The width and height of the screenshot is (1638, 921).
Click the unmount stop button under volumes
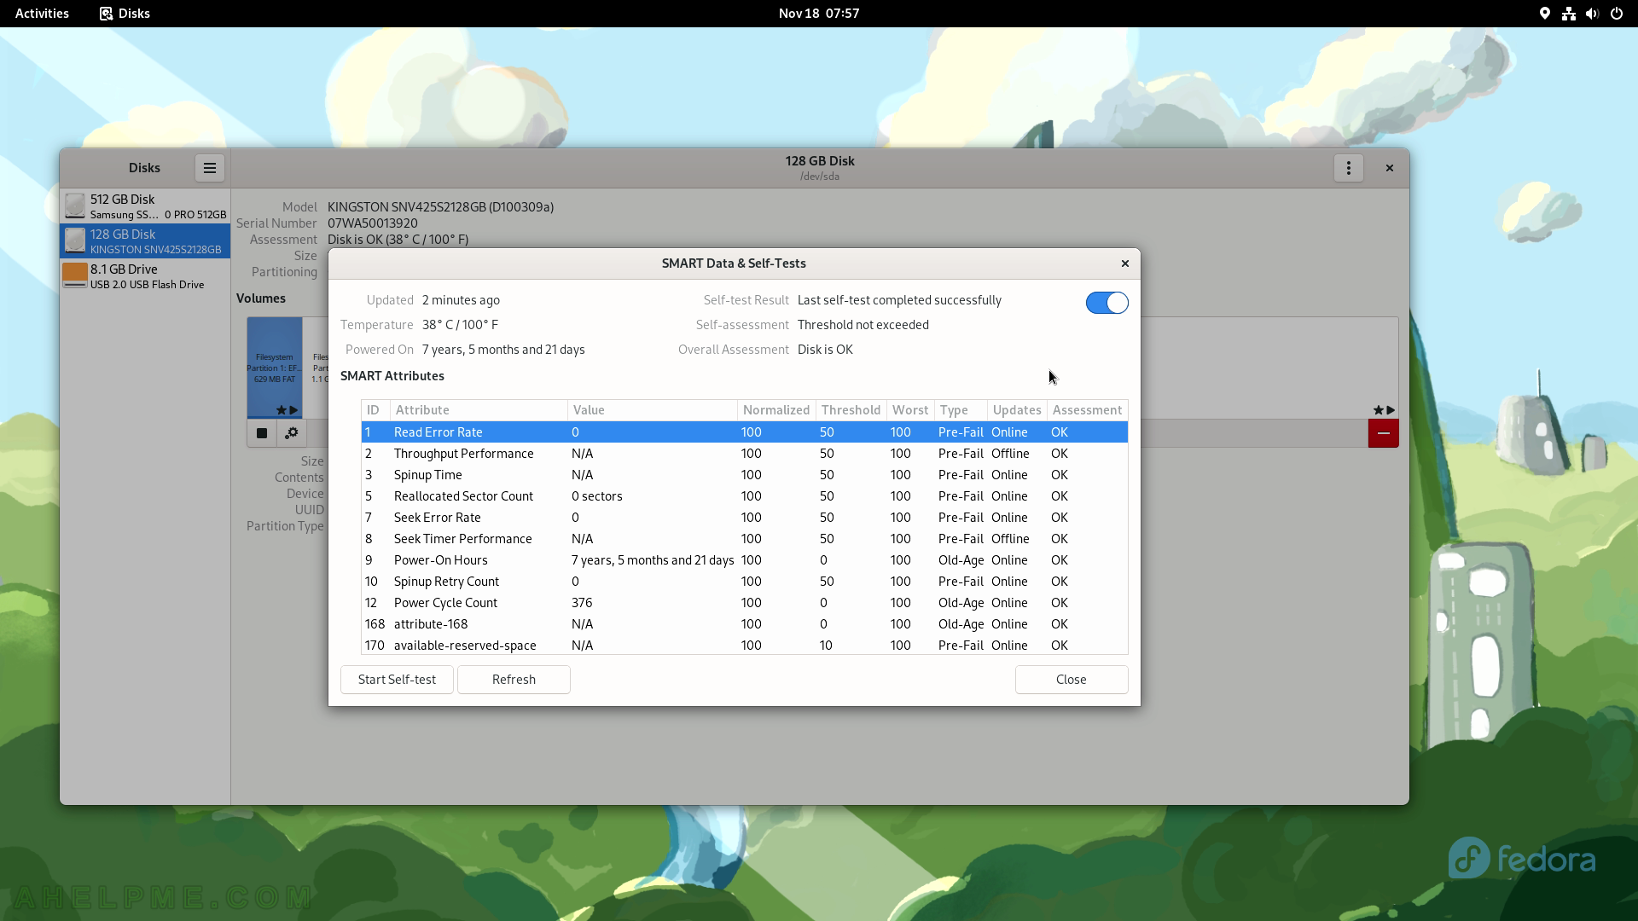tap(262, 433)
